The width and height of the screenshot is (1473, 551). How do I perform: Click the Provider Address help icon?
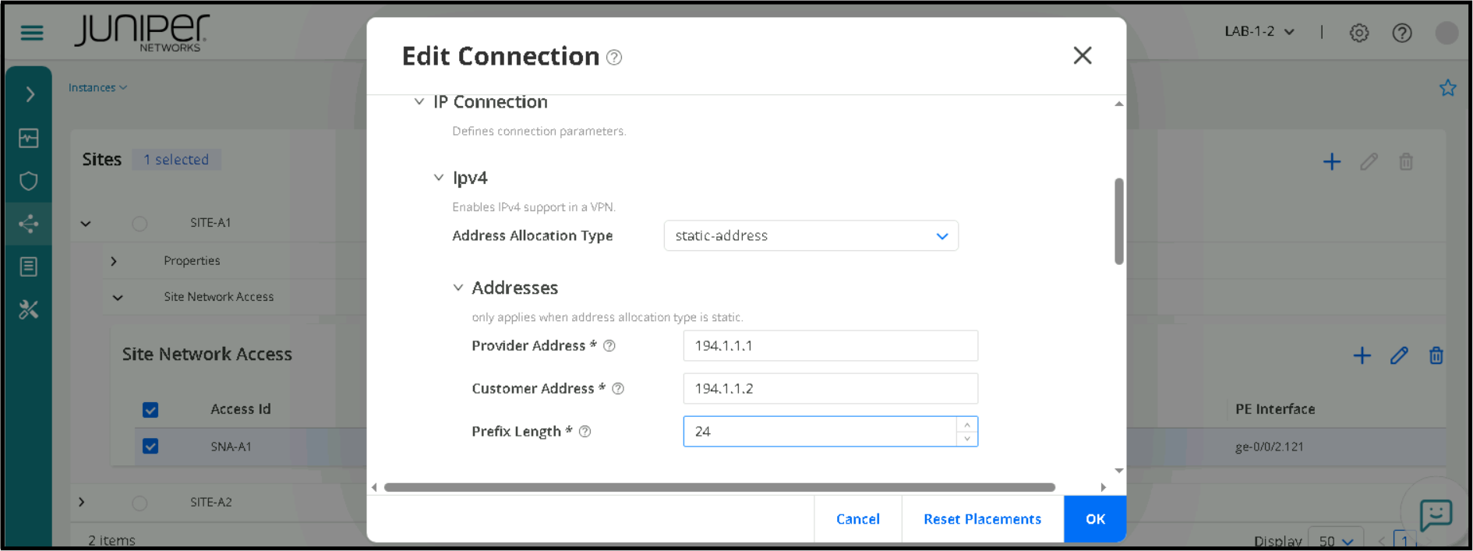click(x=609, y=346)
